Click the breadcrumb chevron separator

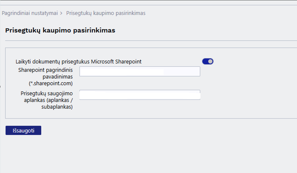[x=62, y=13]
